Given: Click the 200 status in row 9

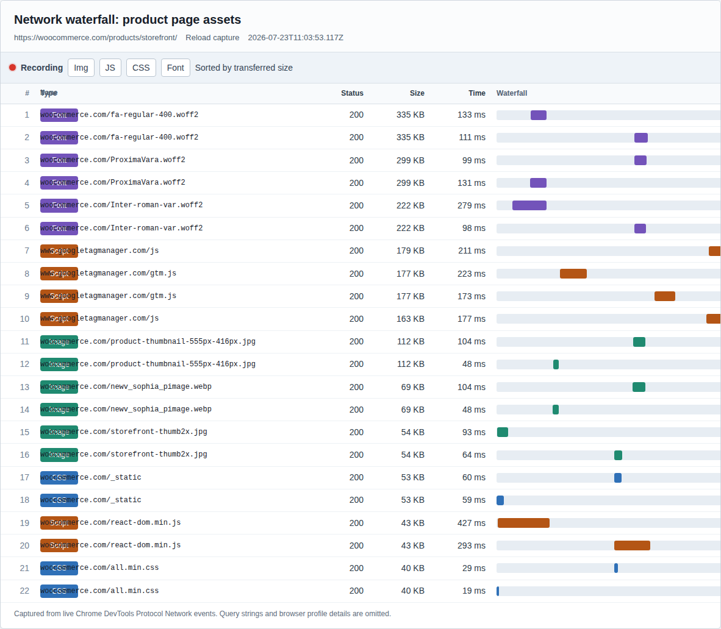Looking at the screenshot, I should tap(356, 296).
